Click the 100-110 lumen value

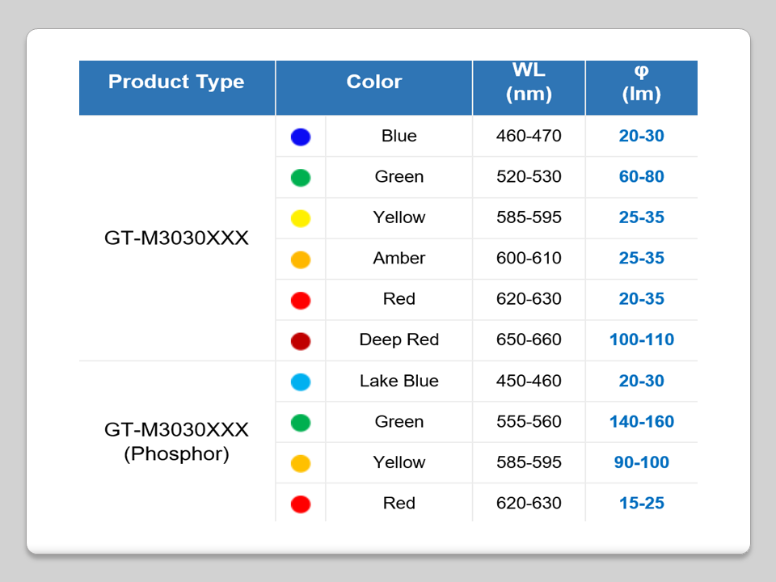642,339
